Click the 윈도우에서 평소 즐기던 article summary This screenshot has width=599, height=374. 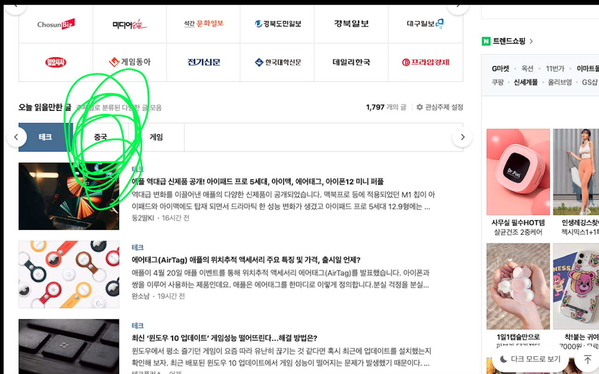pyautogui.click(x=281, y=357)
